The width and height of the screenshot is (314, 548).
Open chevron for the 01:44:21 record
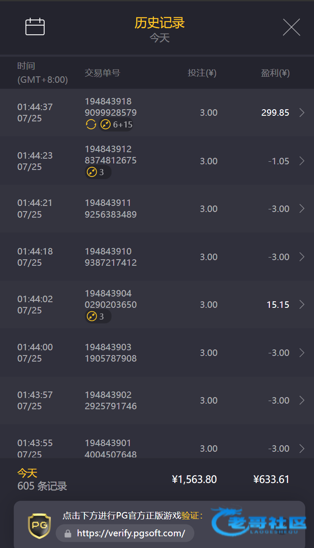click(302, 209)
